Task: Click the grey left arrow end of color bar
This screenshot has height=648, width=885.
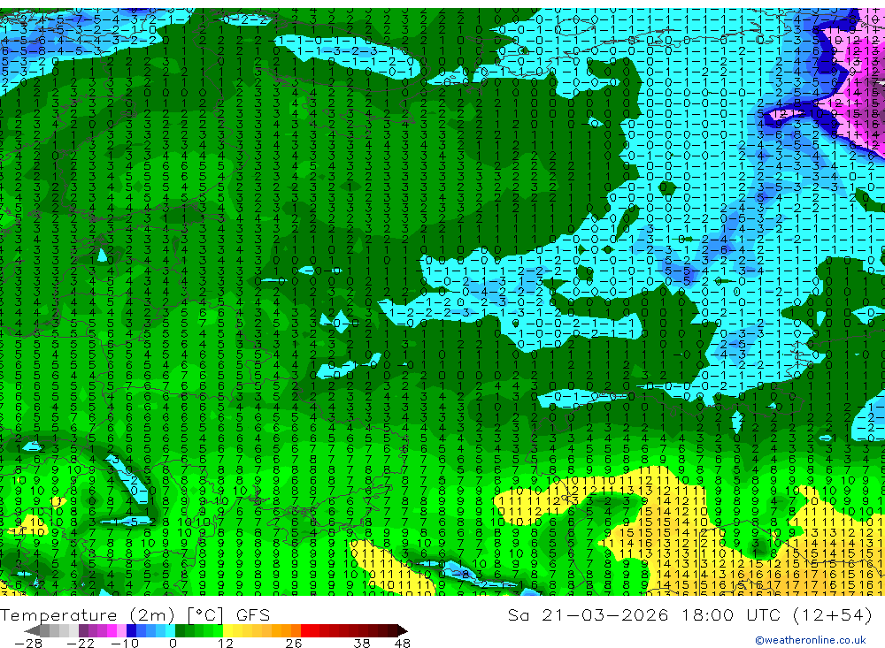Action: click(32, 630)
